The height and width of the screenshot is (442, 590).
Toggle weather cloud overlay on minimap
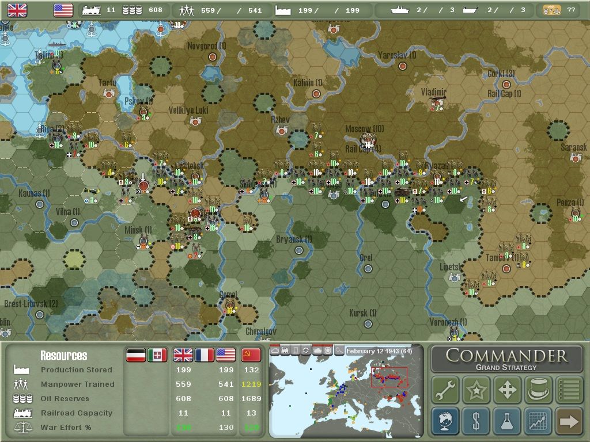coord(275,350)
